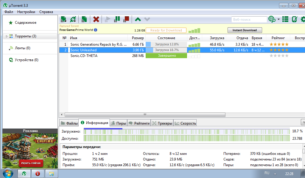Open search engine dropdown arrow

[278, 19]
